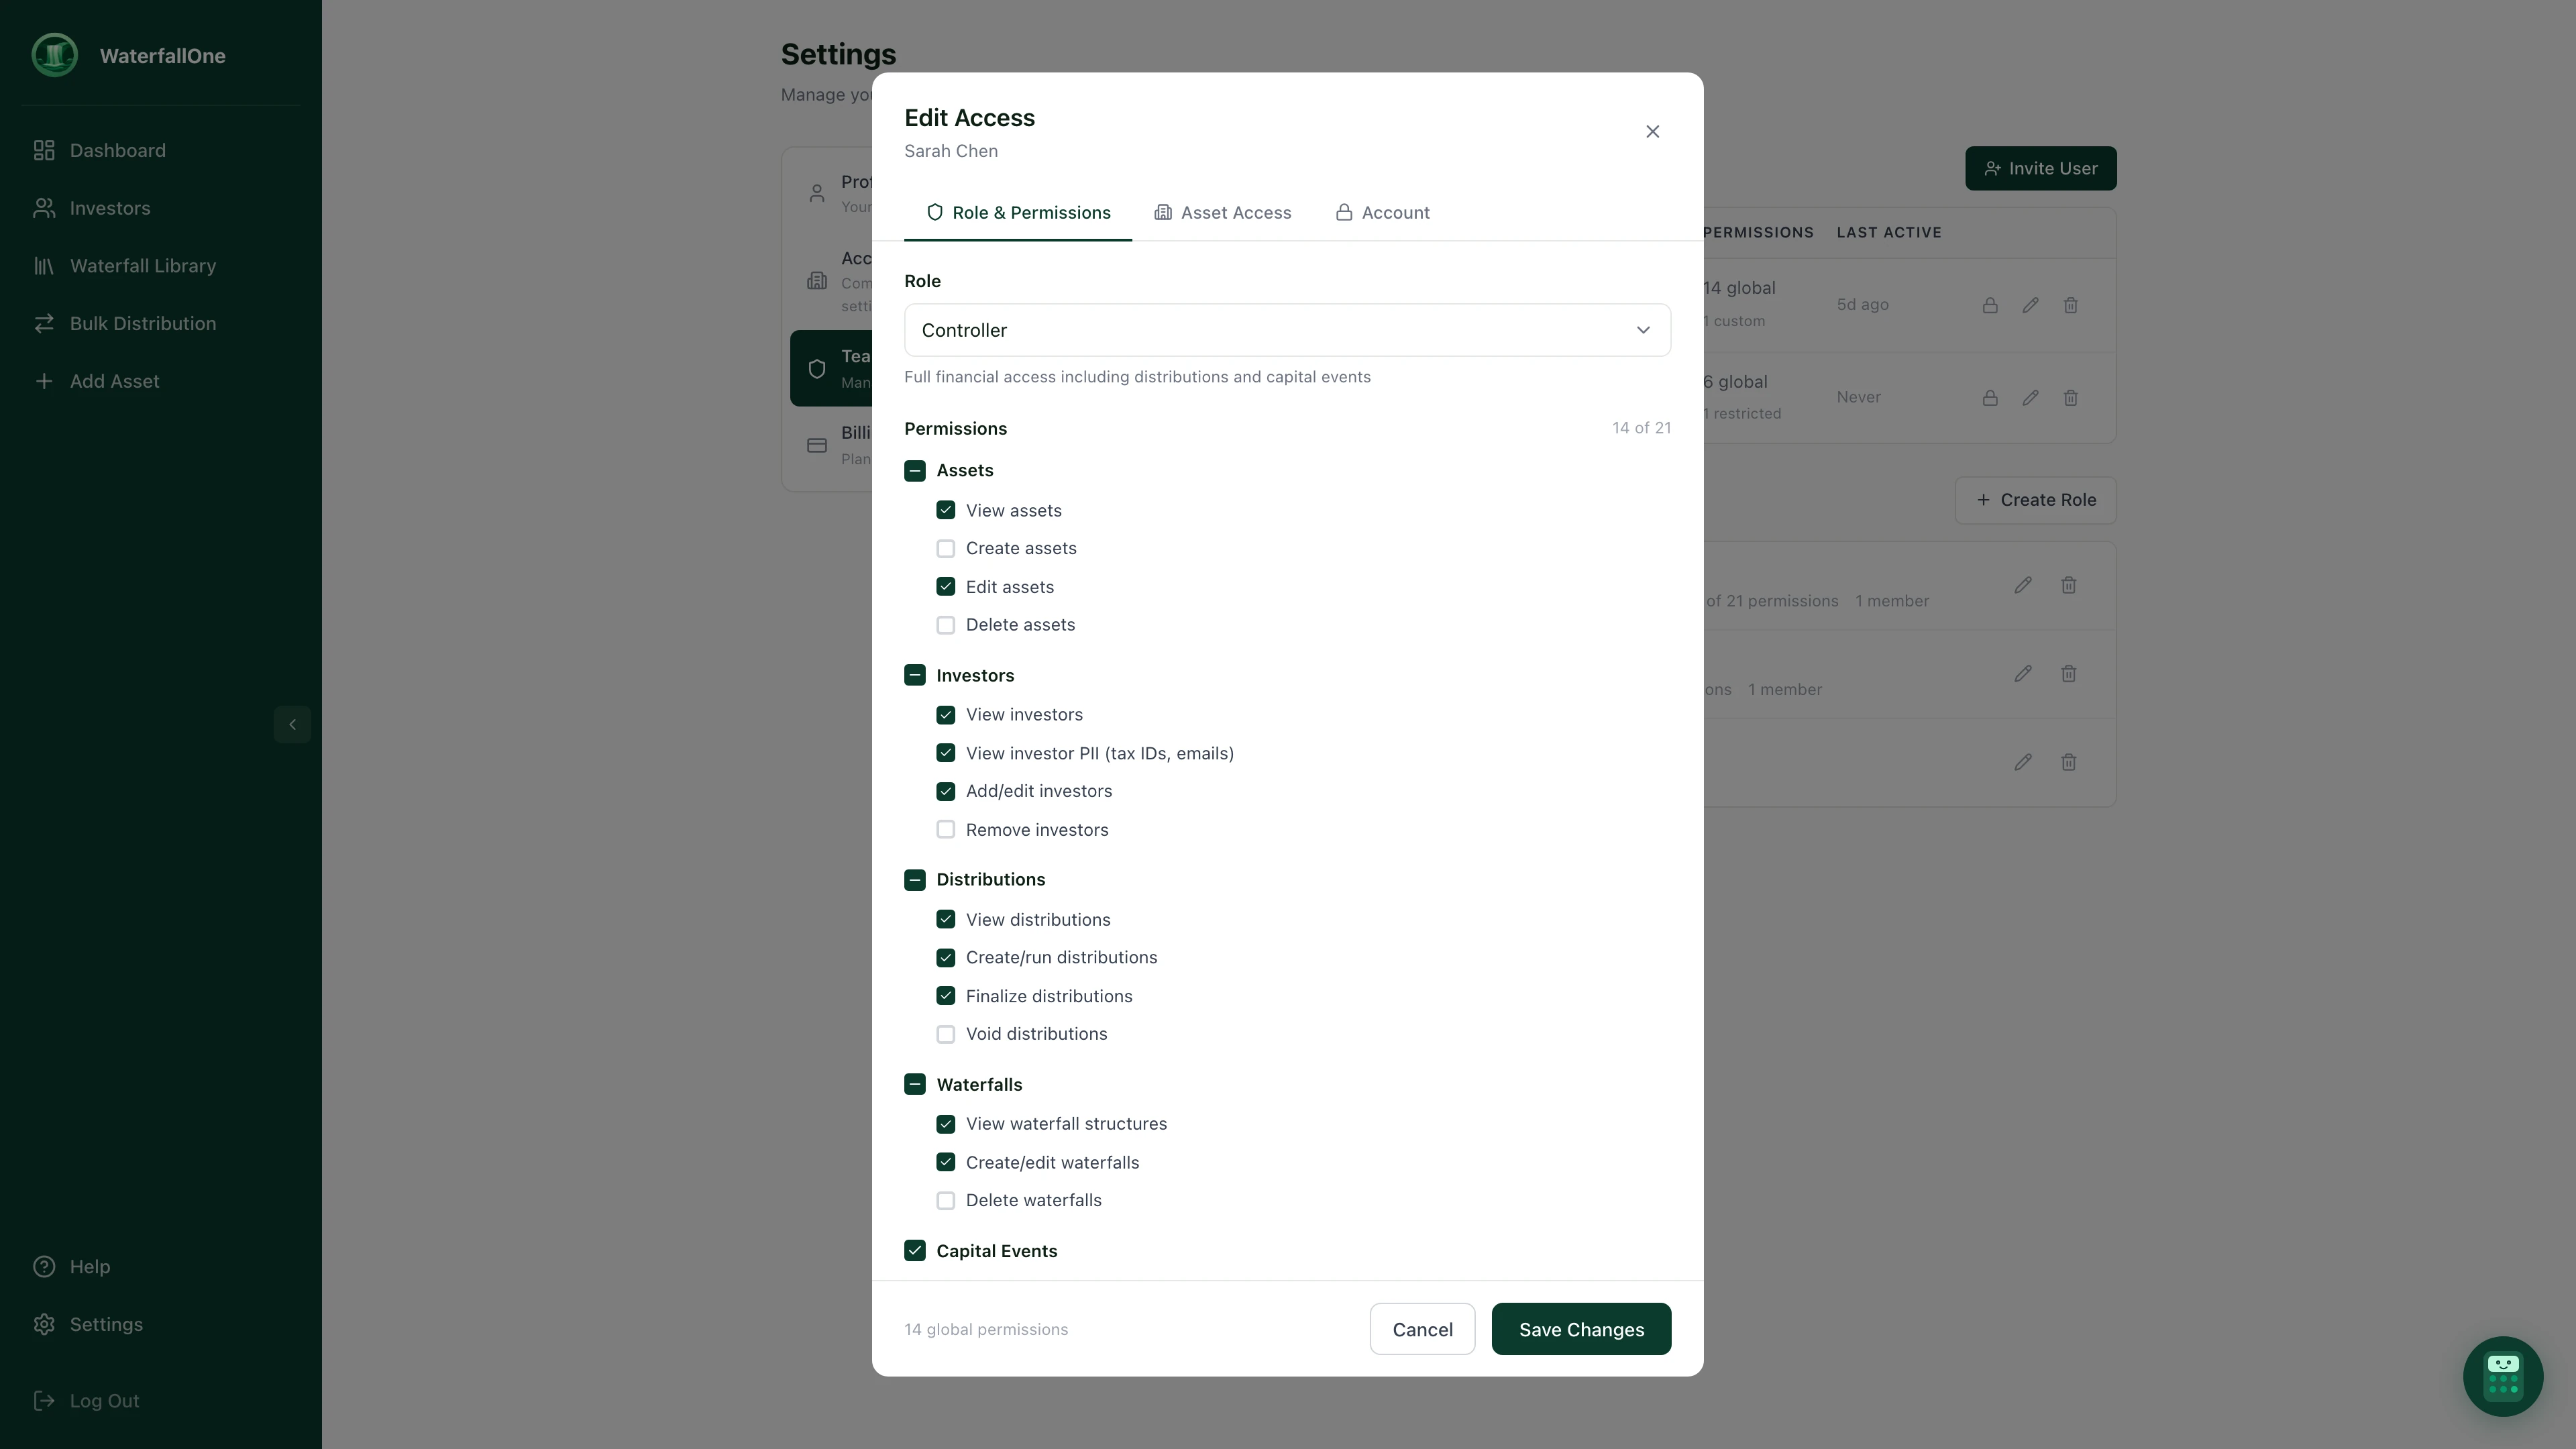The width and height of the screenshot is (2576, 1449).
Task: Click the pencil edit icon next to Create Role
Action: click(x=2023, y=585)
